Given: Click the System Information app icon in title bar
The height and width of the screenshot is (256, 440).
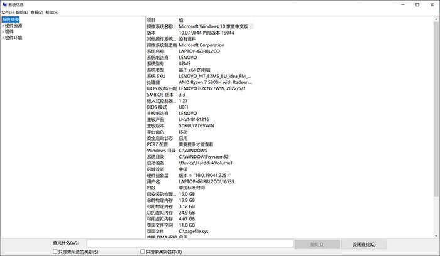Looking at the screenshot, I should click(4, 4).
